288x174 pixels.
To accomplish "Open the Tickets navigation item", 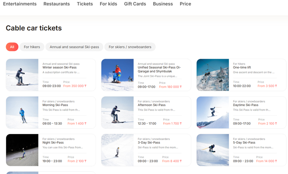I will [85, 4].
